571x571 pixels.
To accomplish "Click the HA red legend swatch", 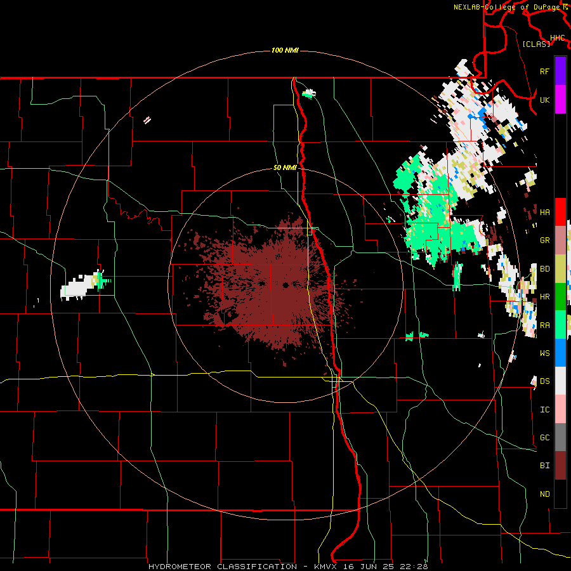I will [x=560, y=212].
